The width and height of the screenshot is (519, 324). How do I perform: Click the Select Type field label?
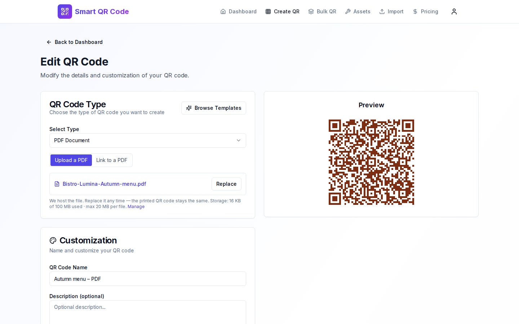pos(64,129)
